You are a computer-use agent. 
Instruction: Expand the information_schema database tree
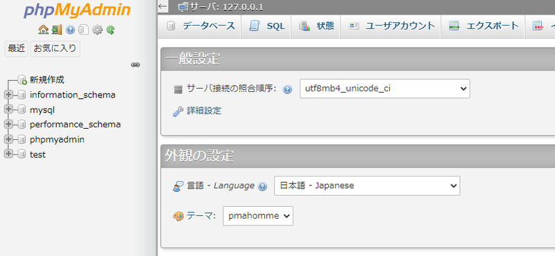click(8, 95)
